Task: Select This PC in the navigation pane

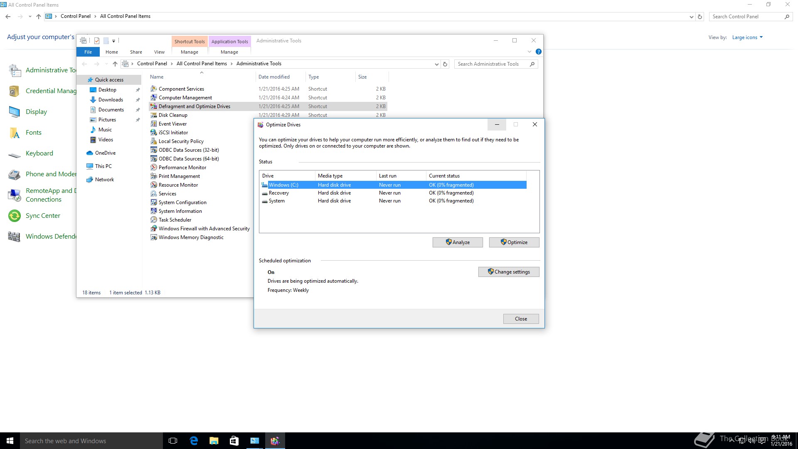Action: [103, 166]
